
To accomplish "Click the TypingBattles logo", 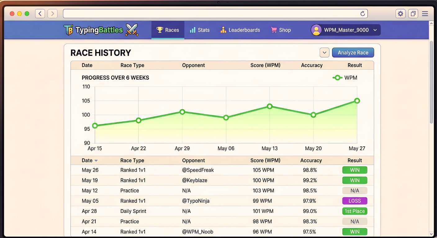I will tap(93, 30).
